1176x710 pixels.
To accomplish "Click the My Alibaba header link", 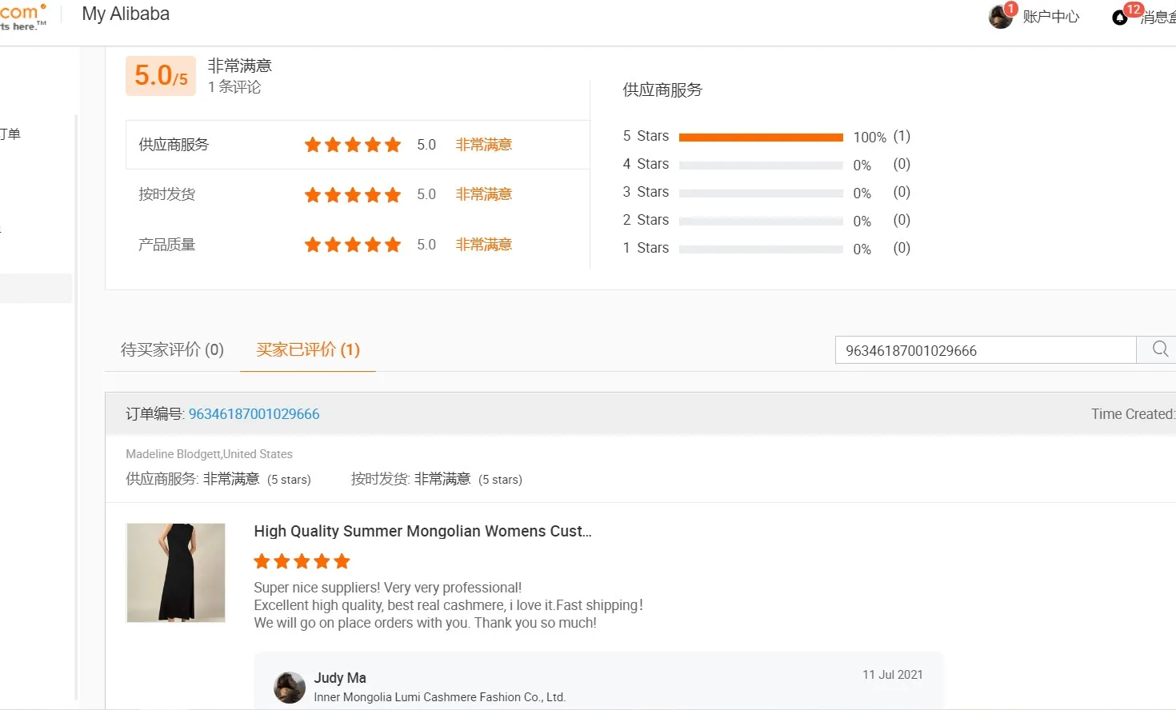I will pos(126,14).
